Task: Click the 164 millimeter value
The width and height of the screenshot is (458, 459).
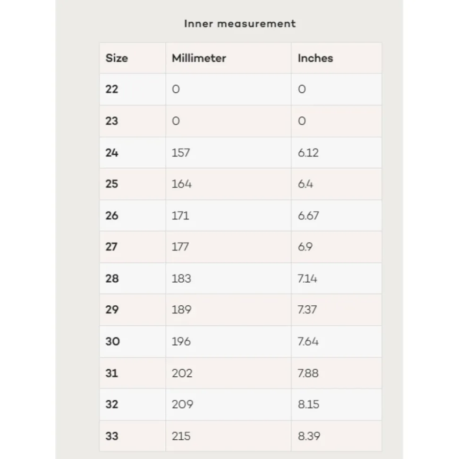Action: coord(181,184)
